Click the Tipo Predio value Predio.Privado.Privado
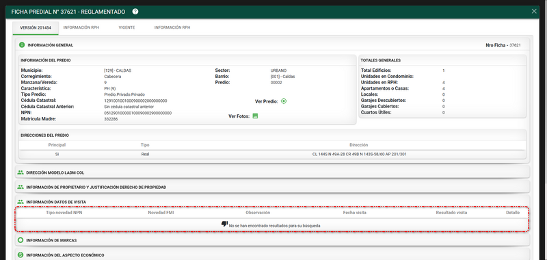This screenshot has width=547, height=260. point(124,94)
